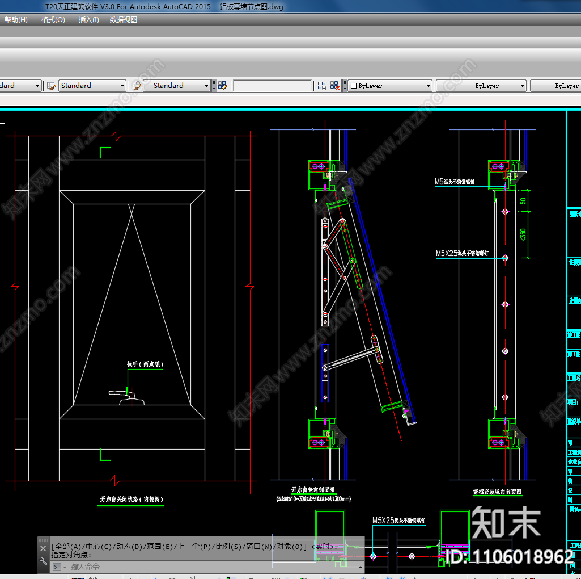This screenshot has width=581, height=579.
Task: Click the group objects icon
Action: point(322,86)
